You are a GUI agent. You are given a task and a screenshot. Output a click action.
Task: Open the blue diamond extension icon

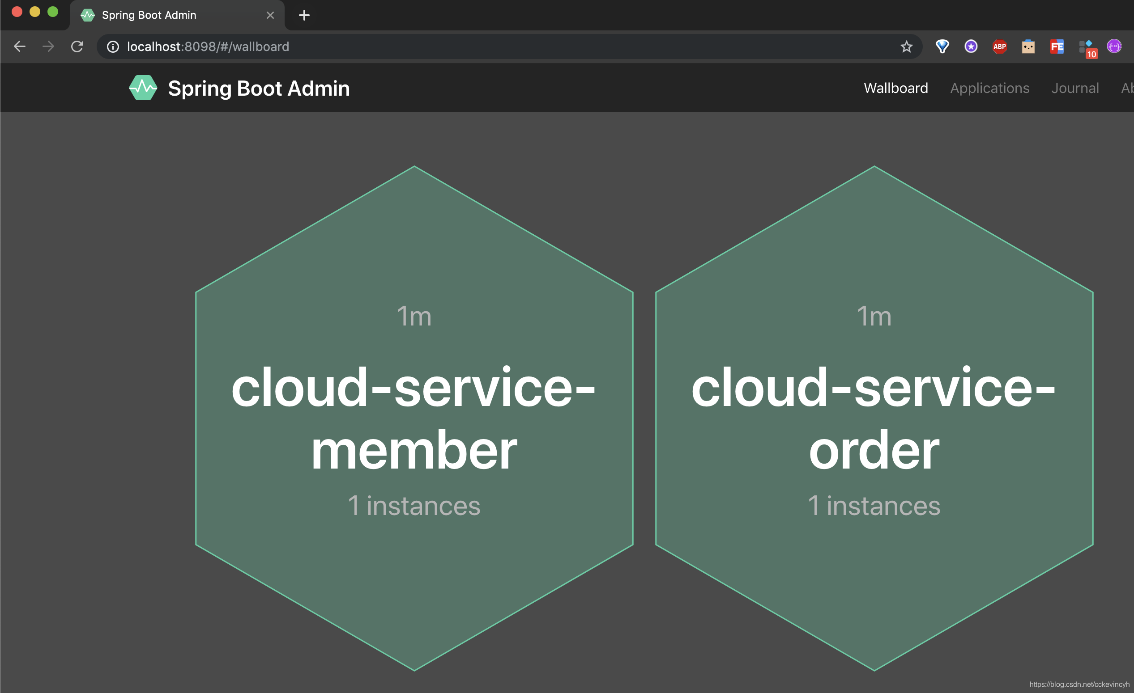942,46
